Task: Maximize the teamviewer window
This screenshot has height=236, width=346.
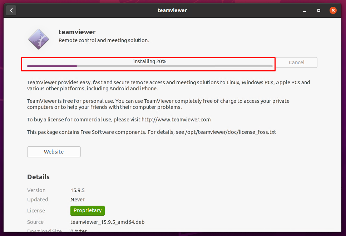Action: click(318, 10)
